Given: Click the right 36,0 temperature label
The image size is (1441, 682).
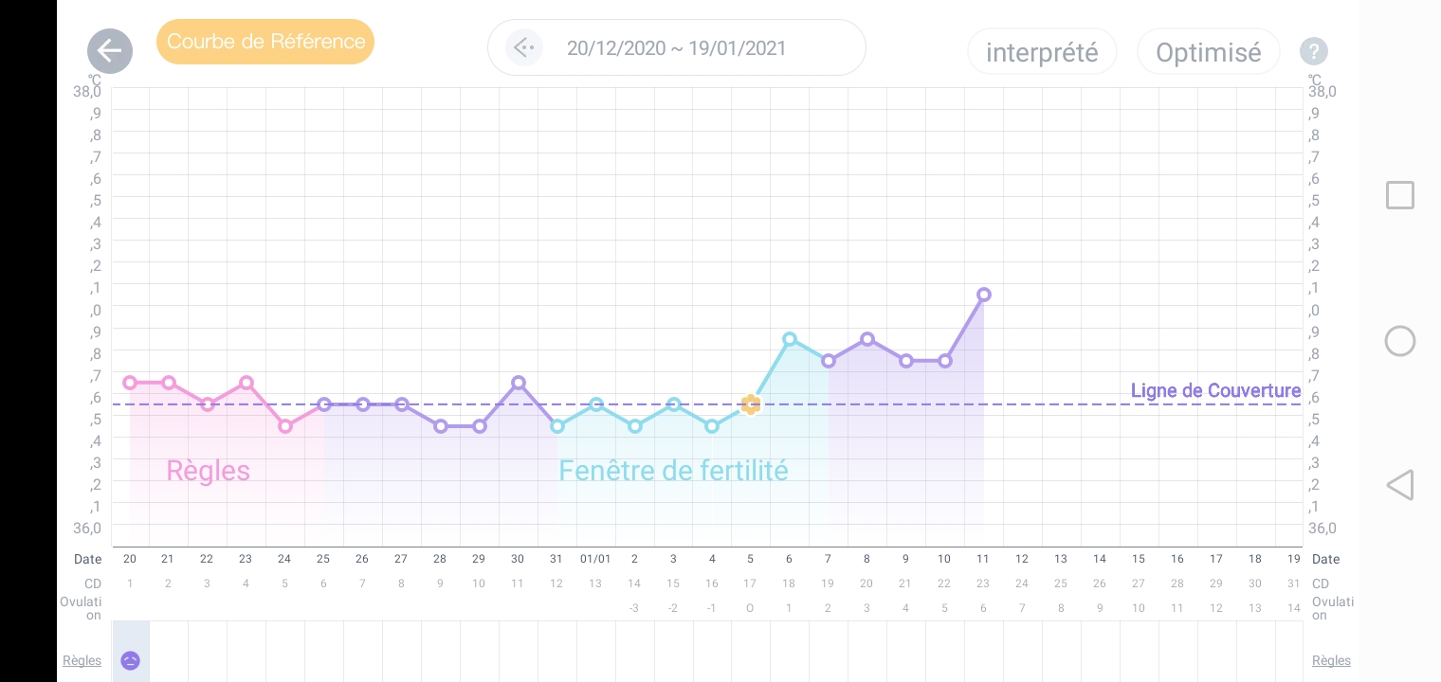Looking at the screenshot, I should [1323, 528].
